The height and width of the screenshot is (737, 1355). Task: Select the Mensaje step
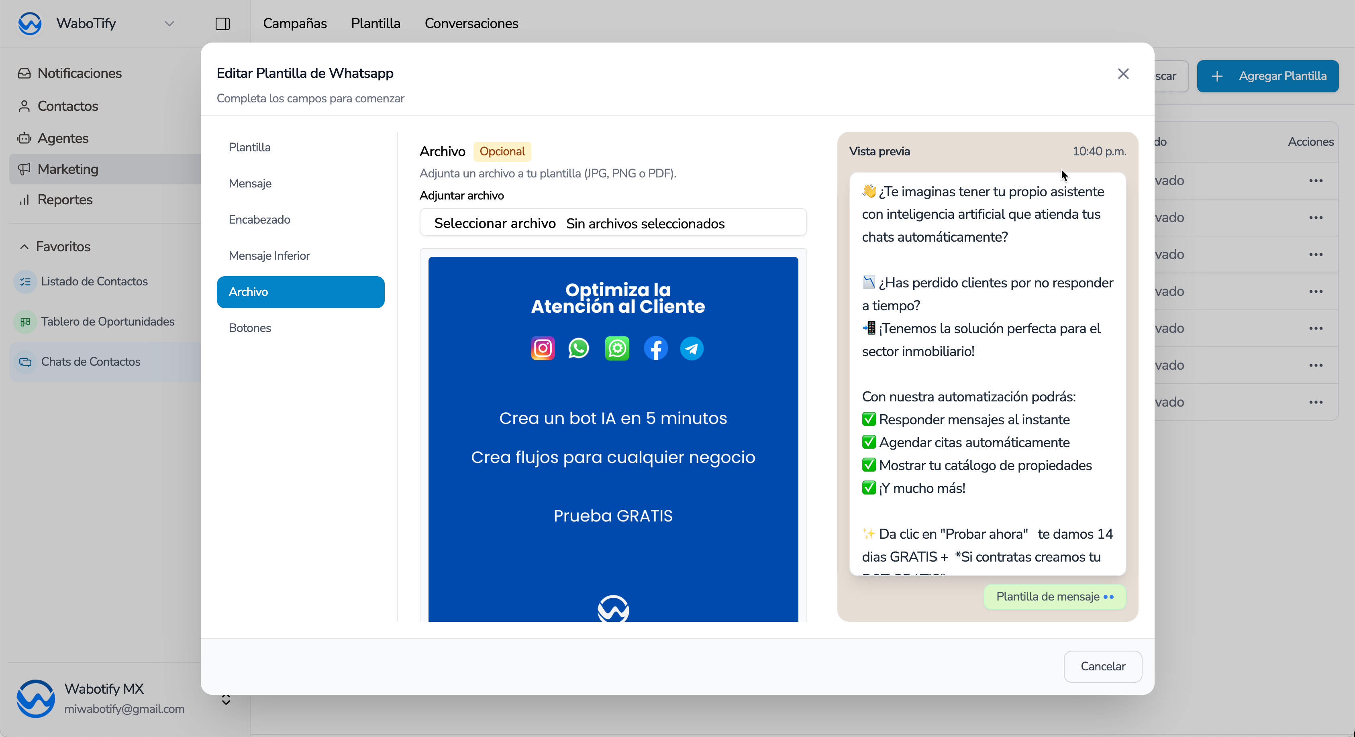(x=300, y=183)
